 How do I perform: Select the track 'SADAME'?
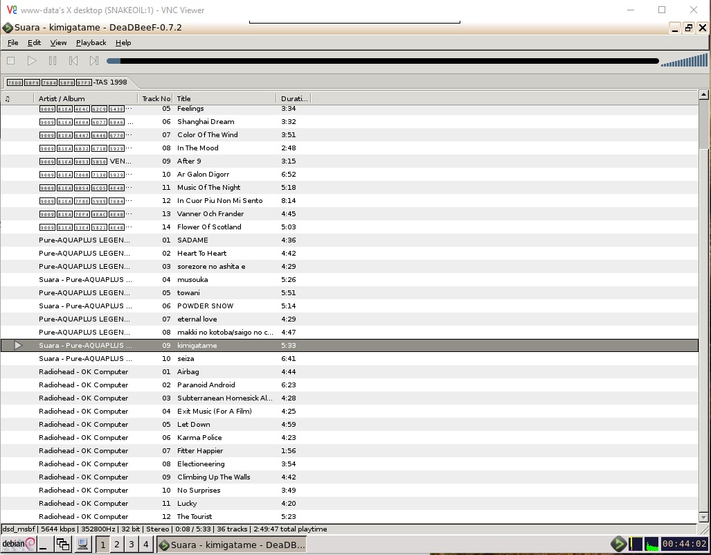point(349,240)
